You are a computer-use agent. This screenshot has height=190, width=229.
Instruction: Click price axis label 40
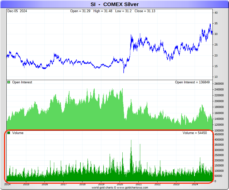216,13
